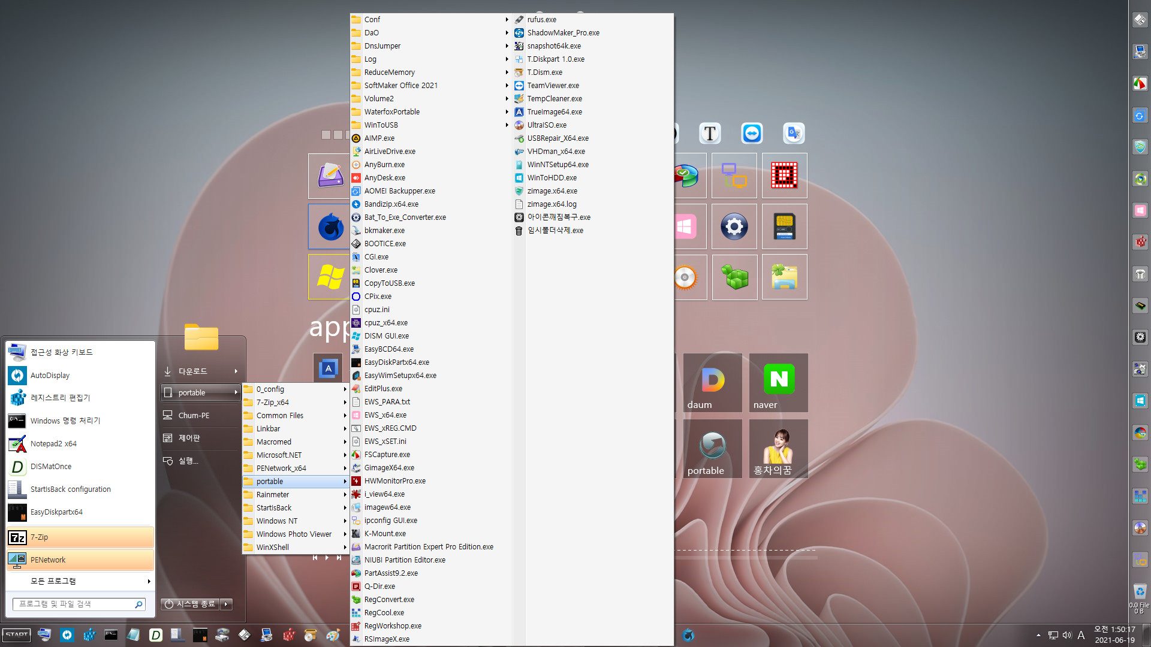The height and width of the screenshot is (647, 1151).
Task: Open the portable desktop tile
Action: point(713,449)
